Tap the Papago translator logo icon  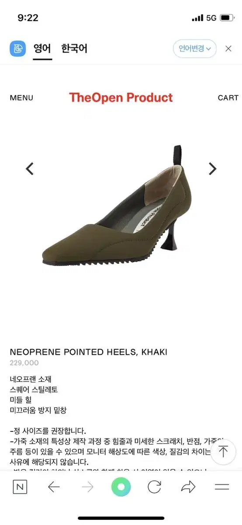click(18, 49)
